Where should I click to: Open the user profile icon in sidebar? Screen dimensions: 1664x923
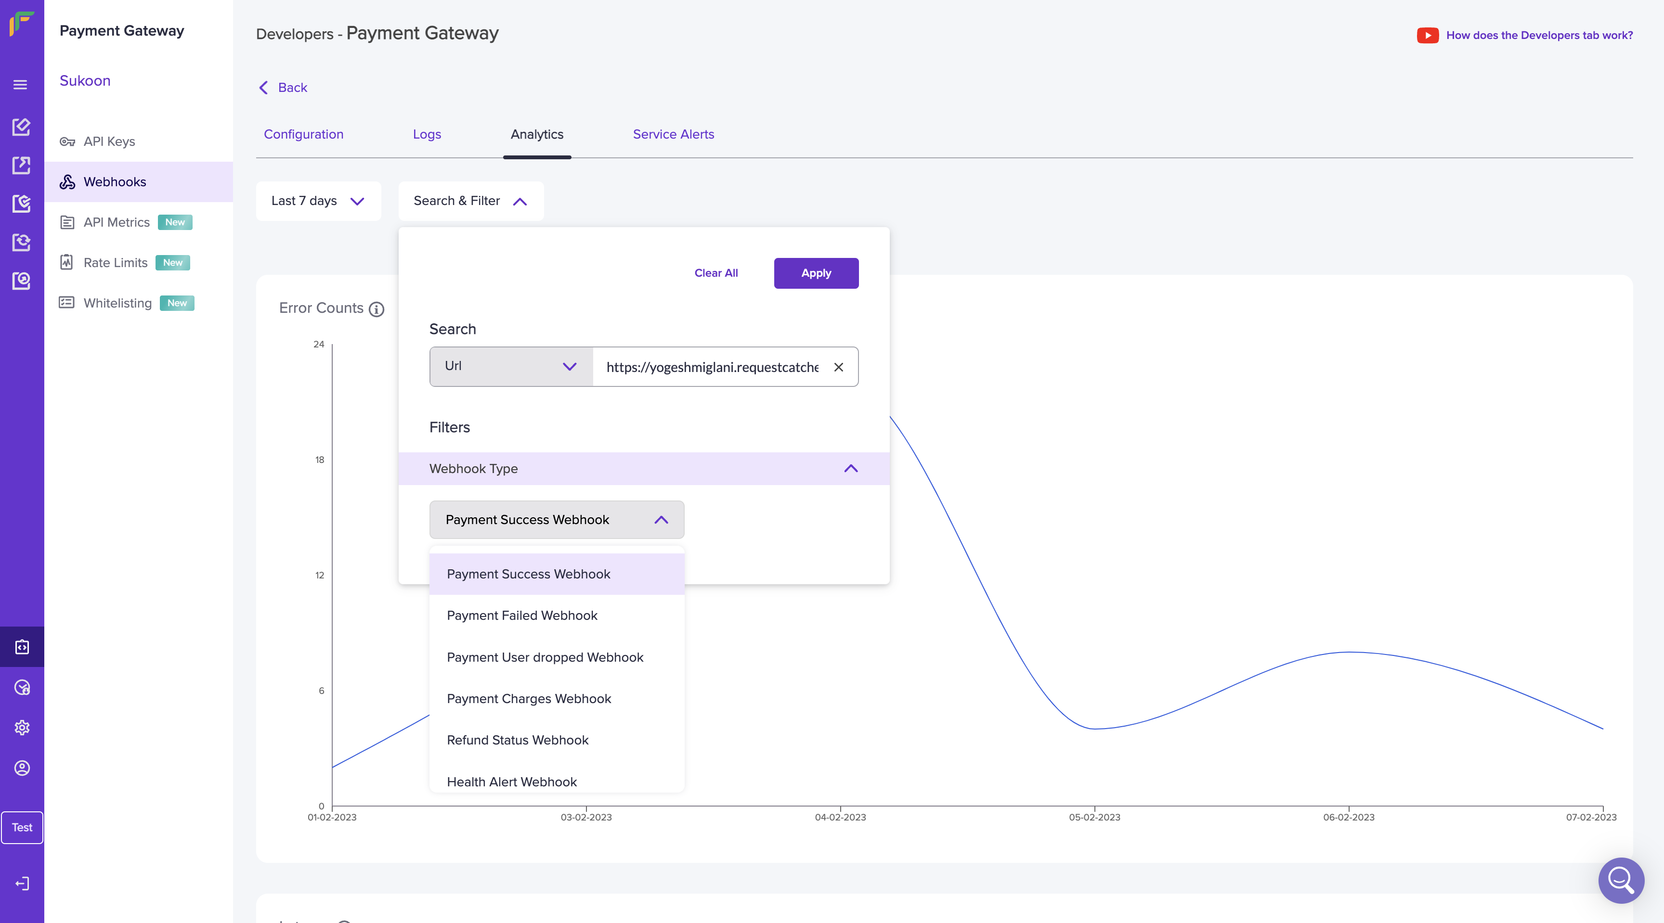(x=22, y=768)
